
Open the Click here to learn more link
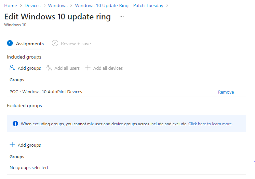[x=210, y=124]
